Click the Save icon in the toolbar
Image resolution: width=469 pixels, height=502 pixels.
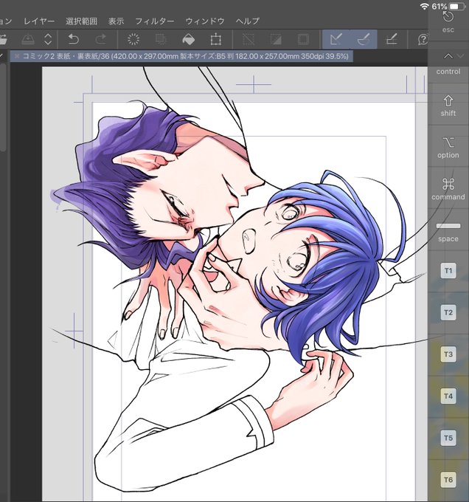point(28,39)
